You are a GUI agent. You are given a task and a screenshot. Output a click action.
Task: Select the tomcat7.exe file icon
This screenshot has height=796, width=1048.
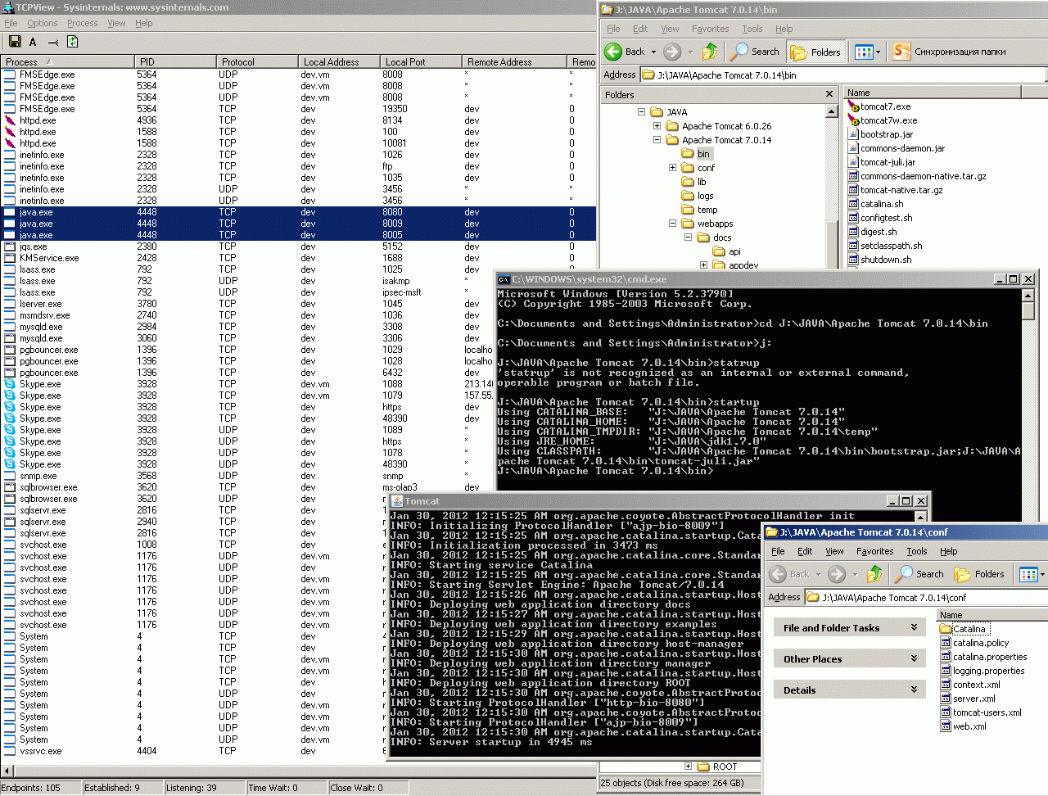(853, 106)
